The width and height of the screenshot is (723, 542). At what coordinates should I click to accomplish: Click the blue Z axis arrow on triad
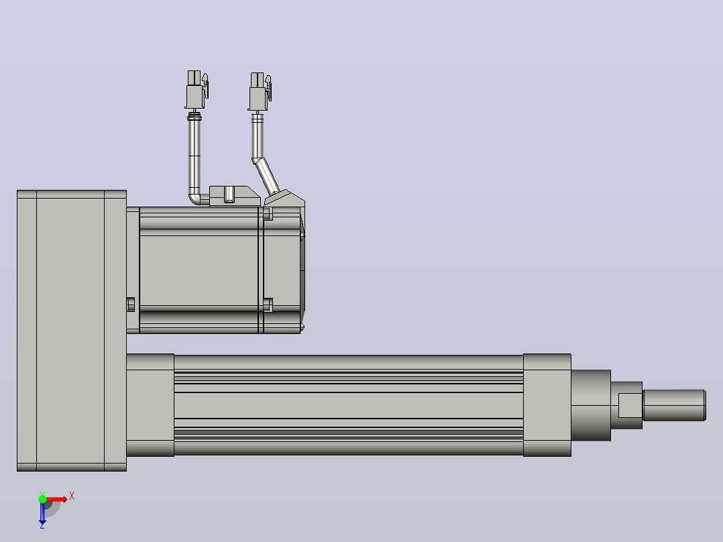pyautogui.click(x=42, y=514)
